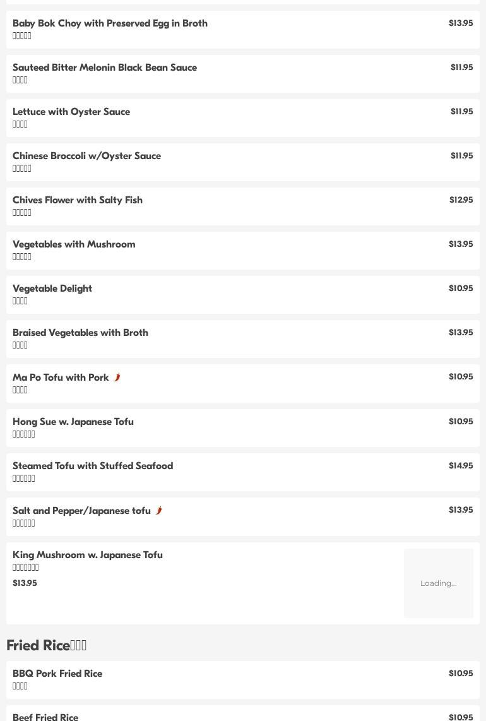Click the Fried Rice section heading
486x721 pixels.
pyautogui.click(x=46, y=645)
